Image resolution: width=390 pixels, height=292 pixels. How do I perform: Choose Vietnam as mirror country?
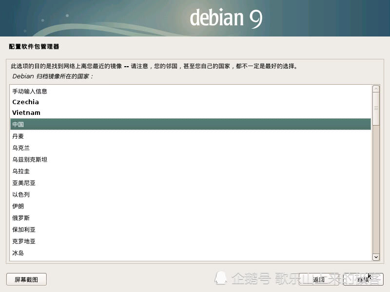click(191, 113)
